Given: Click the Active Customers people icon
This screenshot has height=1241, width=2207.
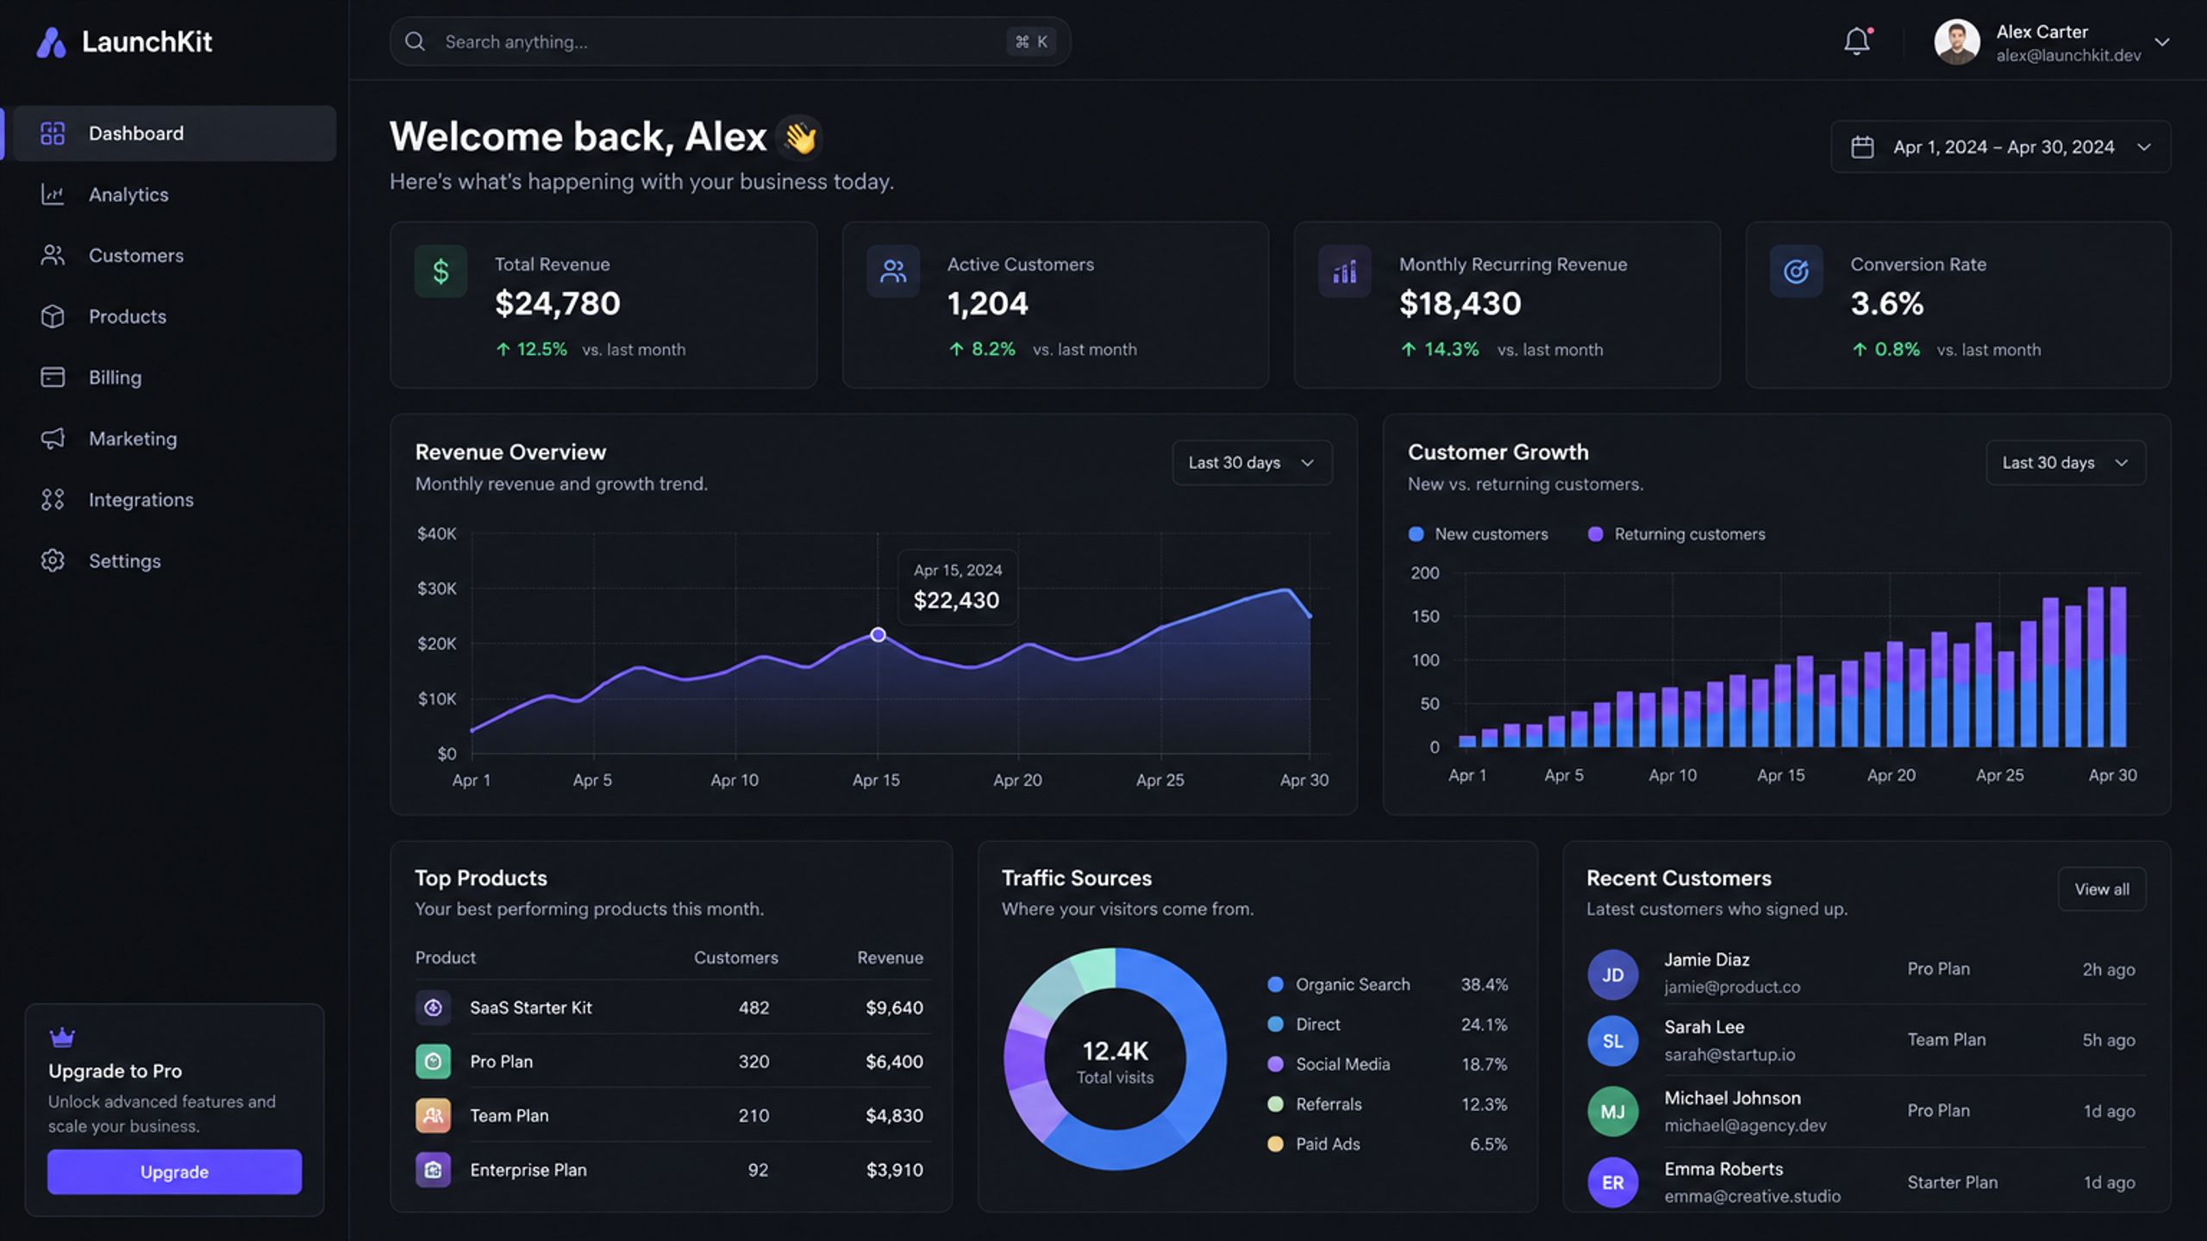Looking at the screenshot, I should click(x=893, y=271).
